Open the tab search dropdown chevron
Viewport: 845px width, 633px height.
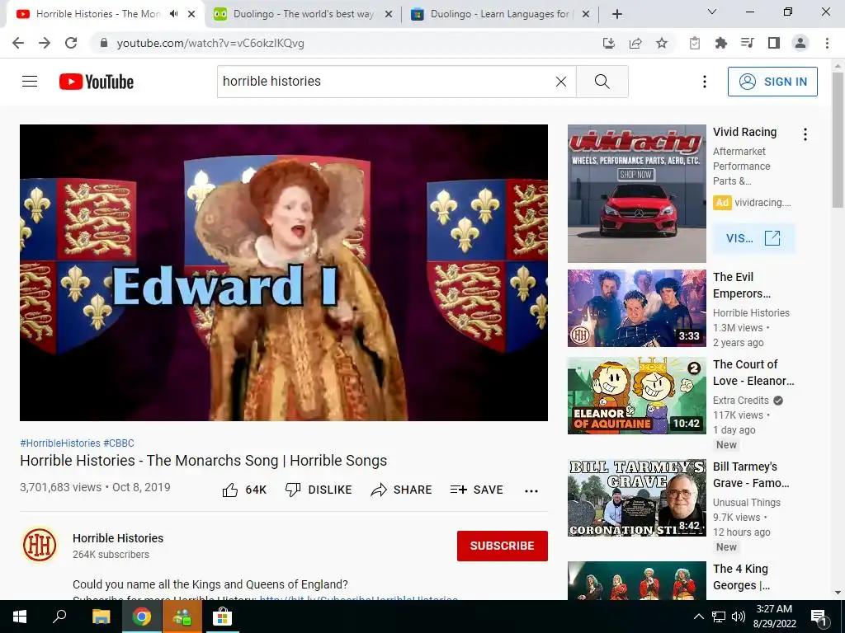click(712, 12)
